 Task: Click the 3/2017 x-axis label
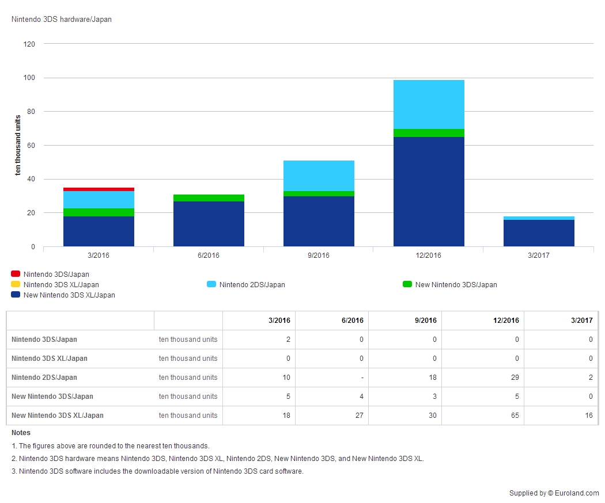tap(539, 255)
